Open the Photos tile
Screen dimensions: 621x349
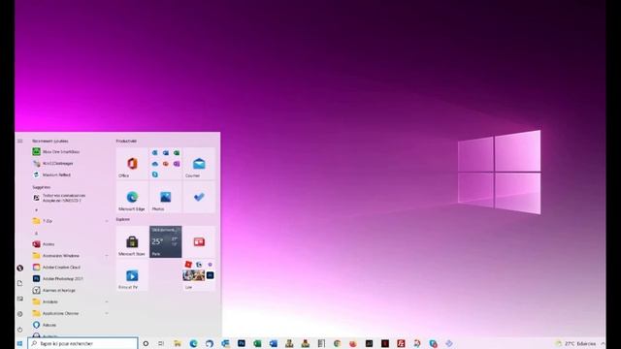pyautogui.click(x=166, y=197)
